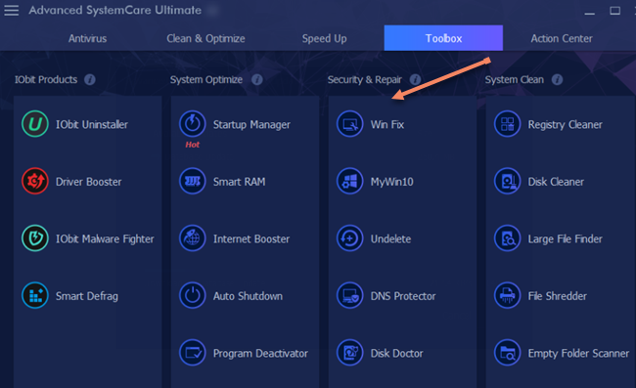Click the Disk Doctor label
This screenshot has width=636, height=388.
pos(396,353)
